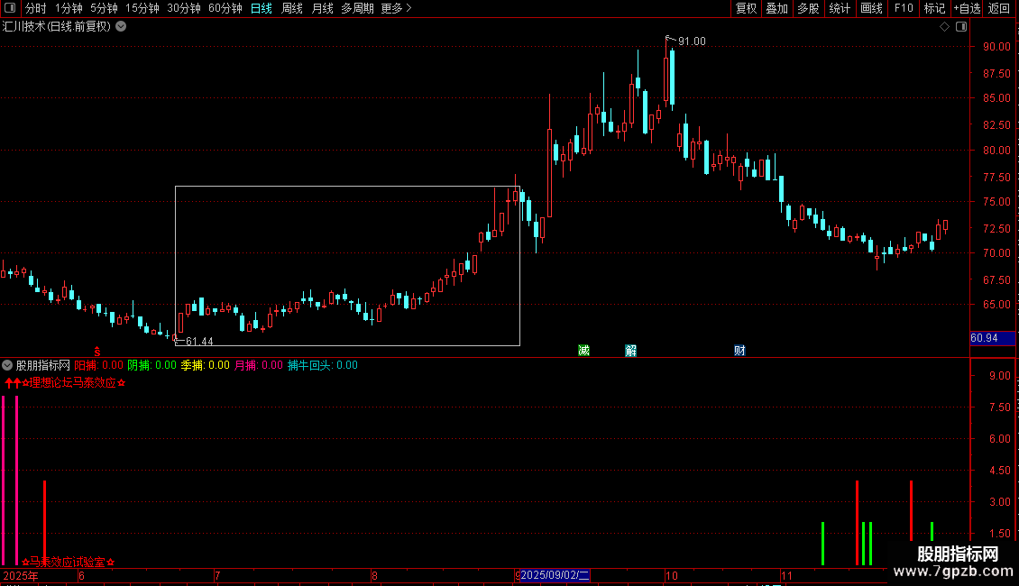Click the 汇川技术(日线.前复权) chart title
The image size is (1019, 586).
point(57,27)
